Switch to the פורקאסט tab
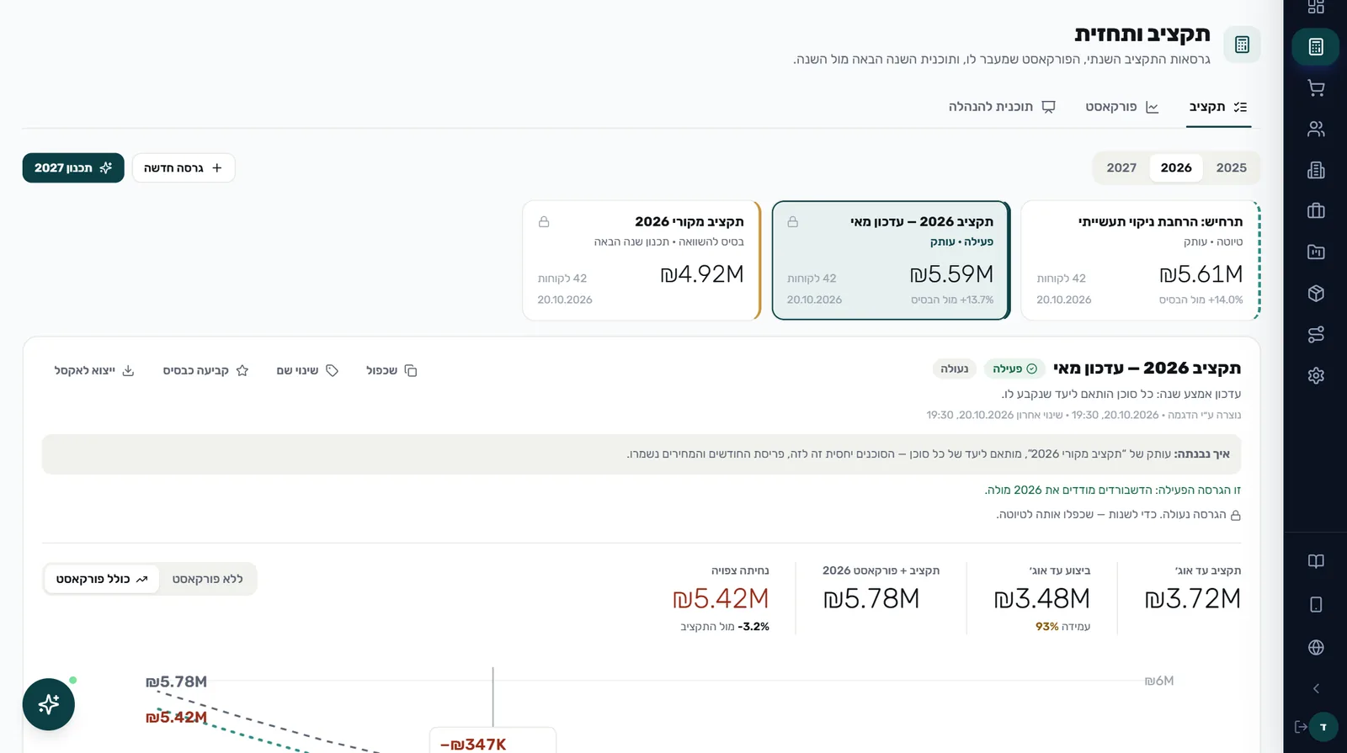This screenshot has width=1347, height=753. pos(1121,107)
